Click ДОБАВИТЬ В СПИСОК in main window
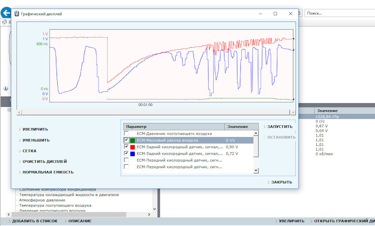Viewport: 375px width, 226px height. click(35, 221)
